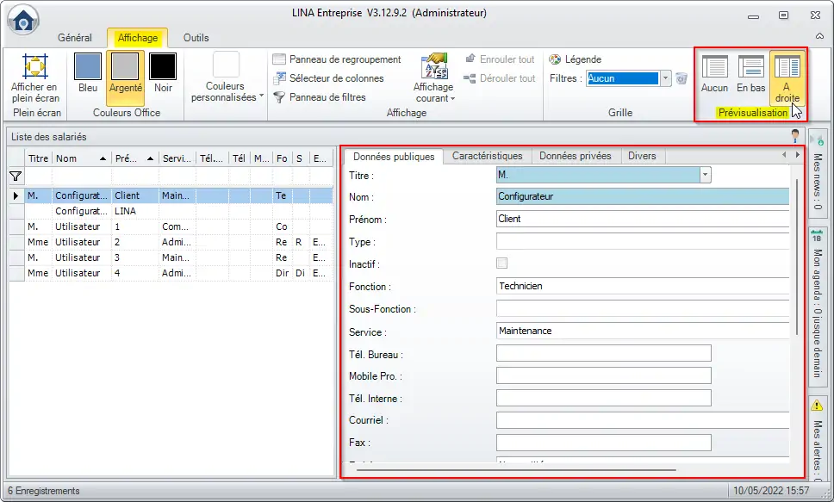Click the details panel horizontal scrollbar
This screenshot has height=502, width=834.
click(516, 470)
